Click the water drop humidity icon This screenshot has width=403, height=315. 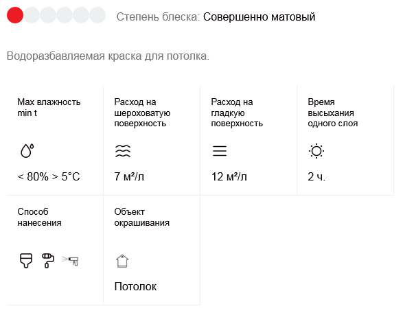[27, 150]
